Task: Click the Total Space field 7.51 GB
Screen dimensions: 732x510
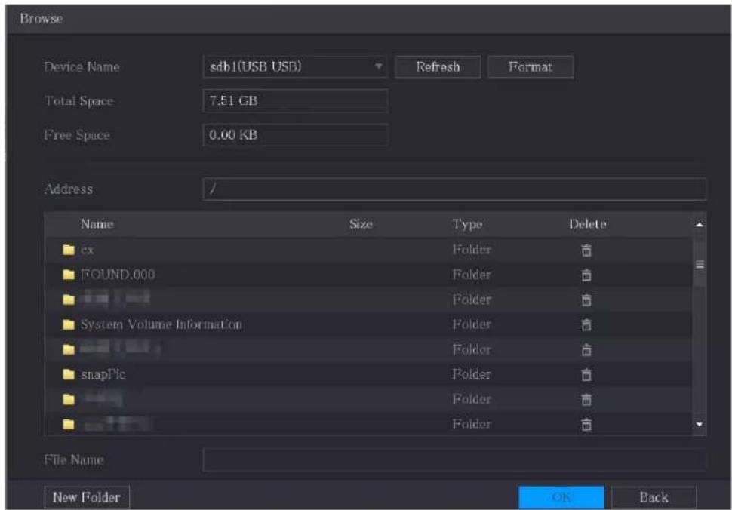Action: (x=295, y=101)
